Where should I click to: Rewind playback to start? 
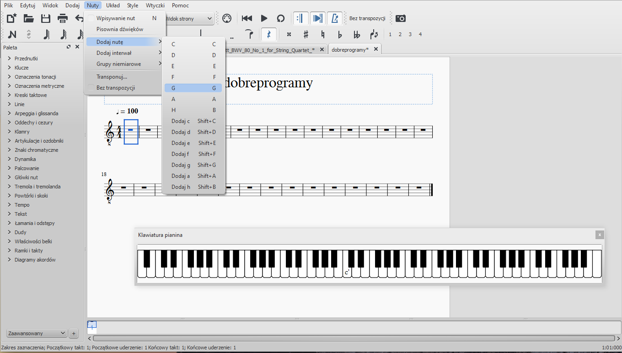tap(247, 18)
